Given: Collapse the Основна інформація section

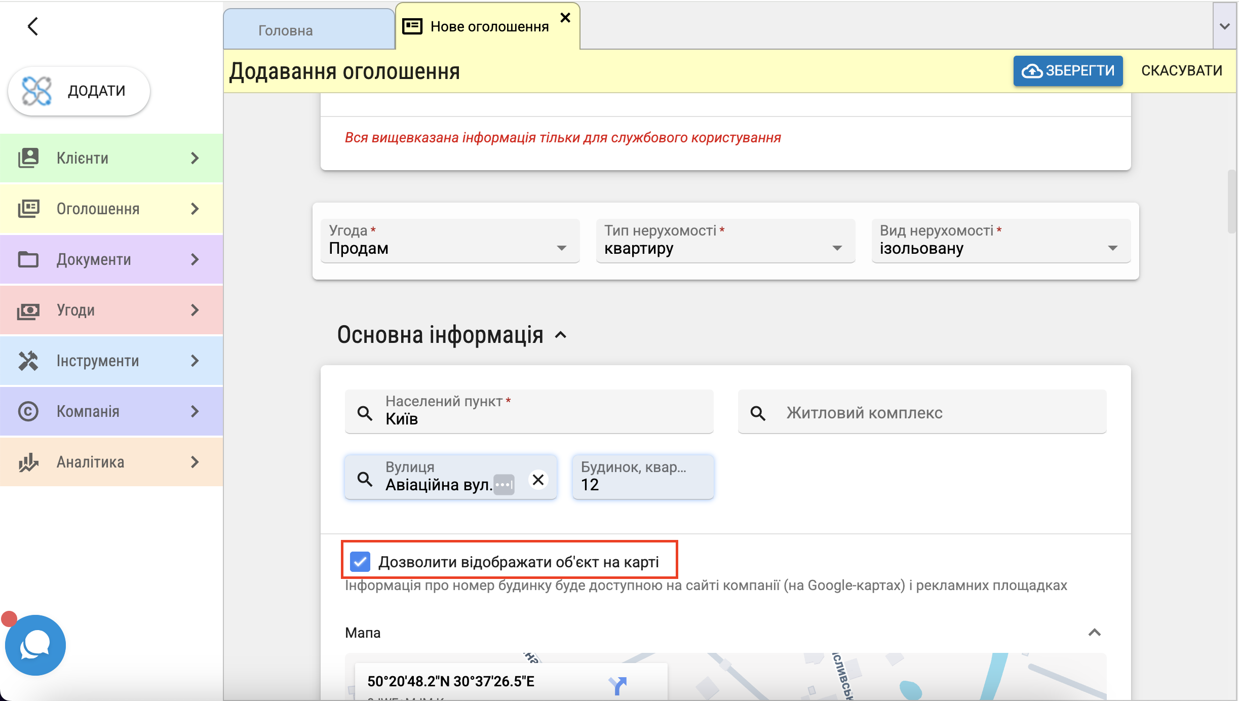Looking at the screenshot, I should pyautogui.click(x=561, y=335).
